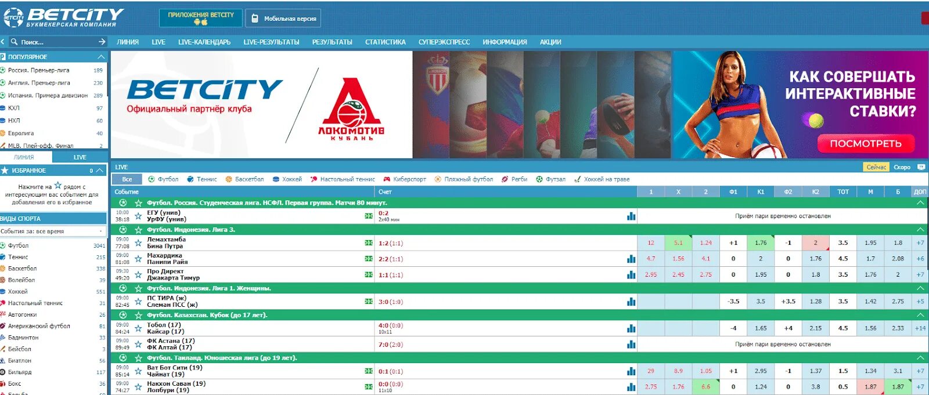The image size is (929, 395).
Task: Open the search magnifier icon
Action: pyautogui.click(x=15, y=42)
